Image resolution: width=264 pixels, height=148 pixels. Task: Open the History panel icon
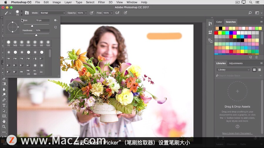coord(210,24)
